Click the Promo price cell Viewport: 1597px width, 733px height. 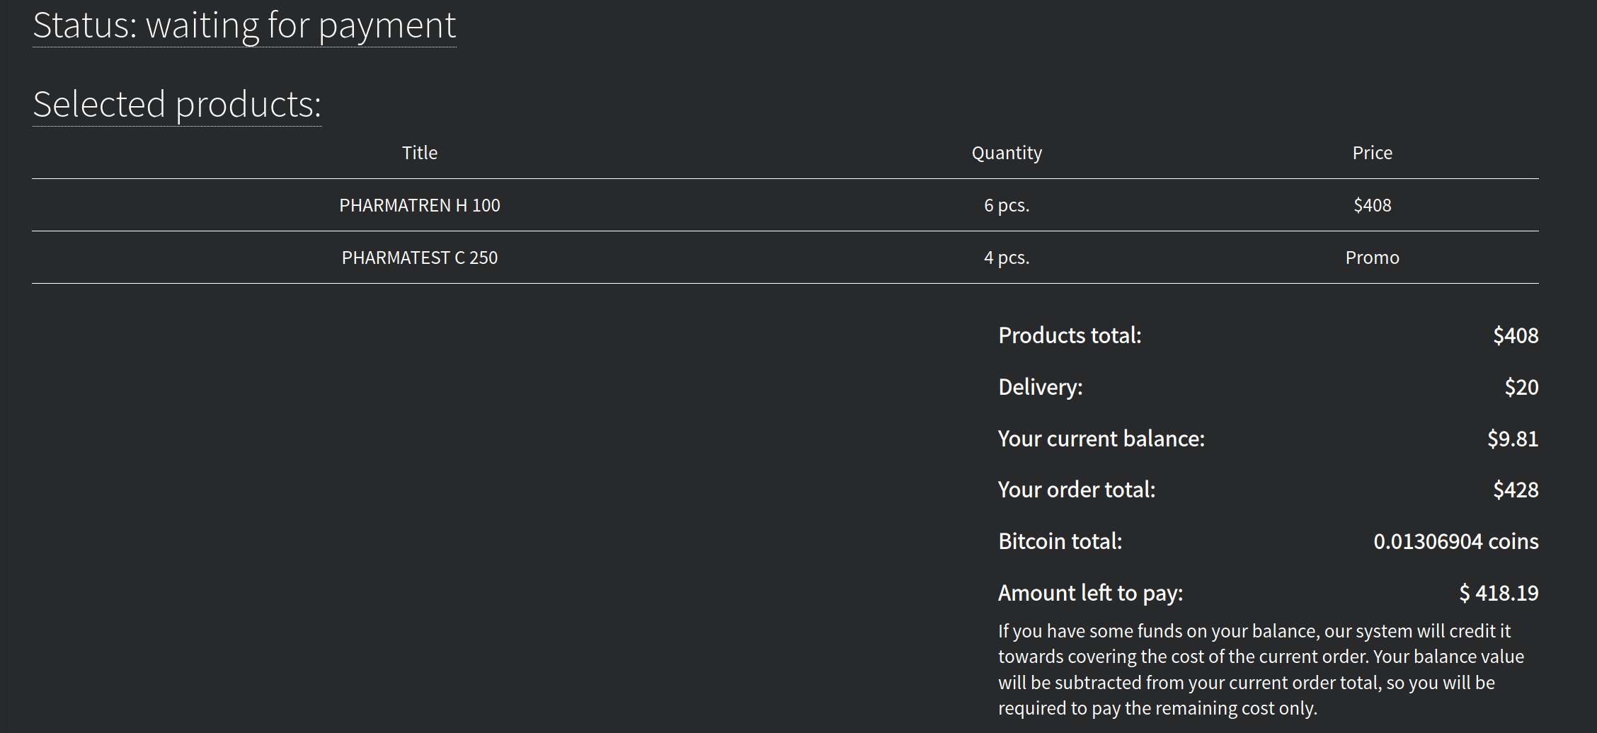coord(1372,258)
